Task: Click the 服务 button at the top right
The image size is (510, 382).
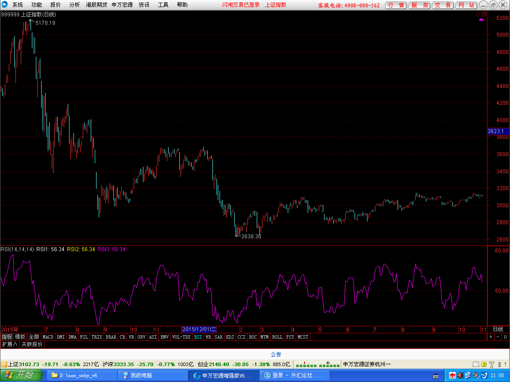Action: (x=420, y=5)
